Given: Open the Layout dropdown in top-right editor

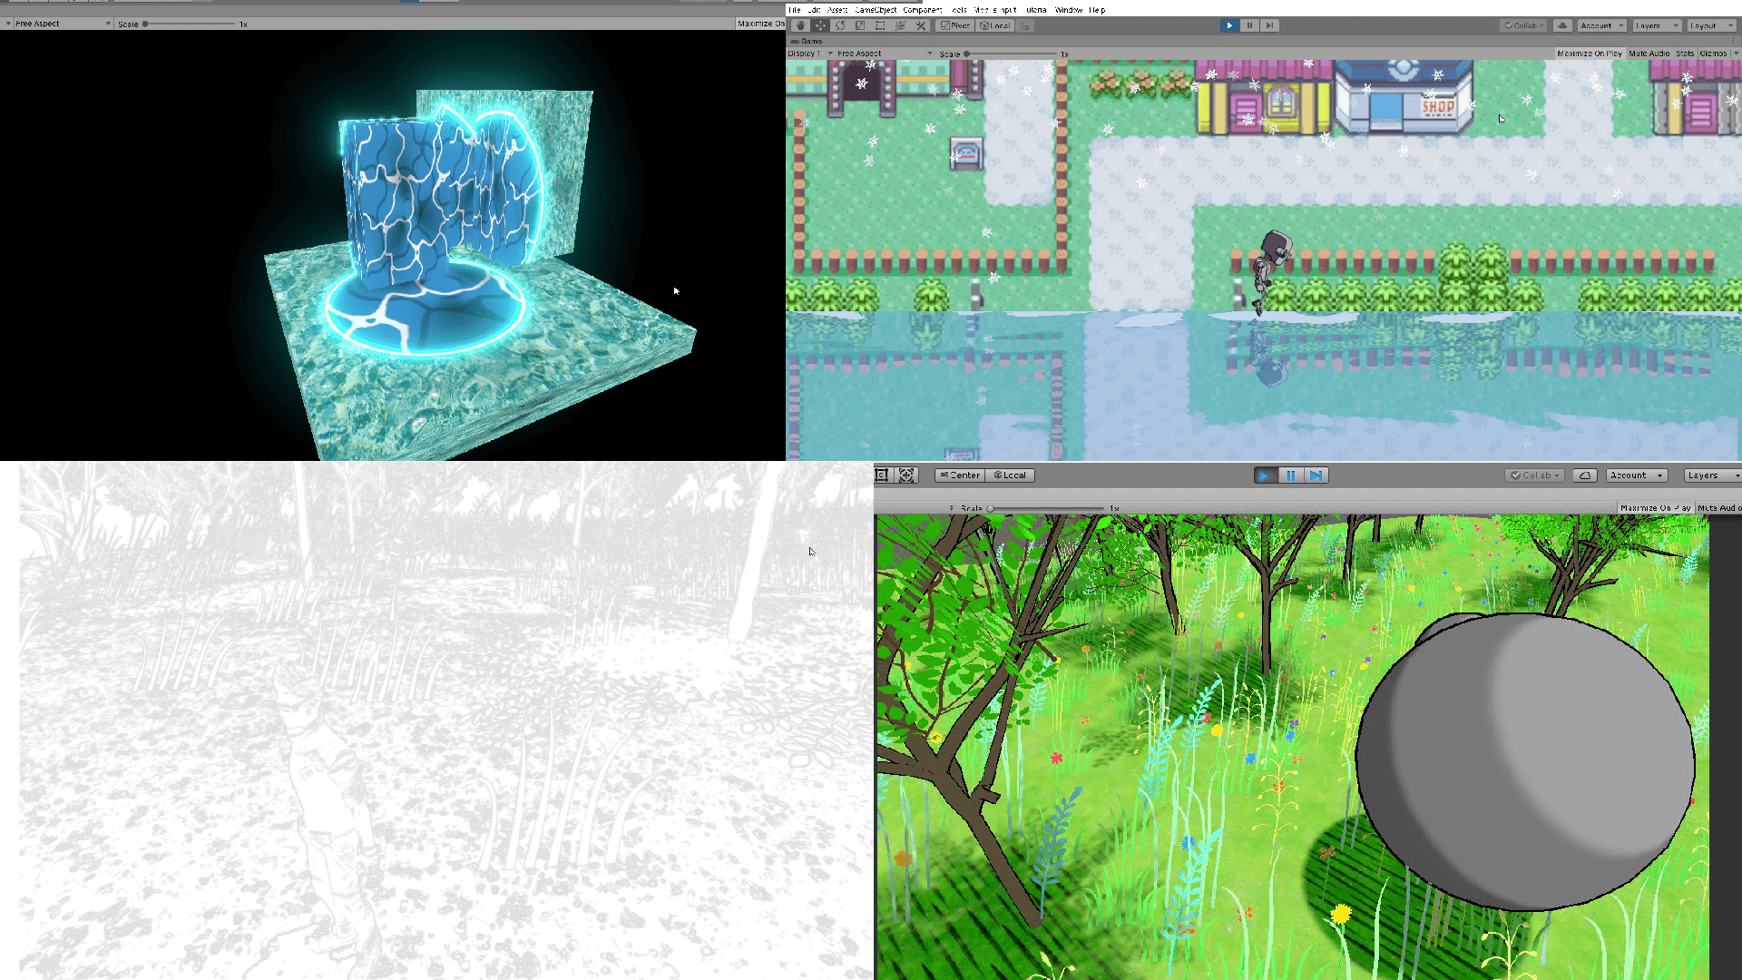Looking at the screenshot, I should [1710, 25].
